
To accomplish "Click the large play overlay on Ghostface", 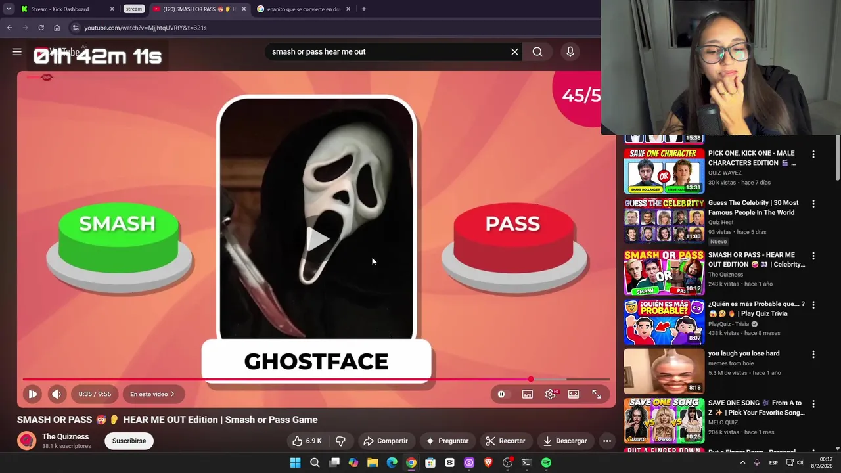I will 317,239.
